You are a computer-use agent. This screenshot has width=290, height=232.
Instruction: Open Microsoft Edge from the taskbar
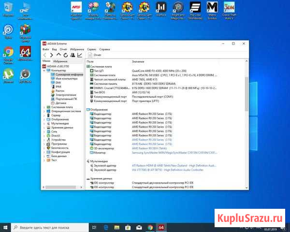click(106, 227)
